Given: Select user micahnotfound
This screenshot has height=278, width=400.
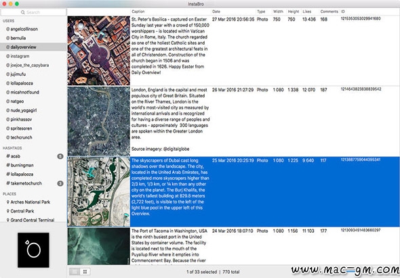Looking at the screenshot, I should 24,92.
